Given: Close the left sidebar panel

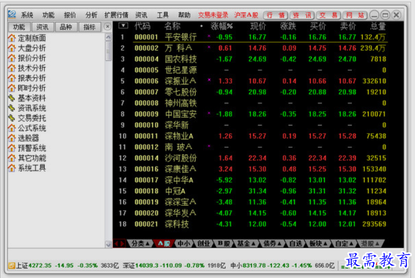Looking at the screenshot, I should [107, 27].
